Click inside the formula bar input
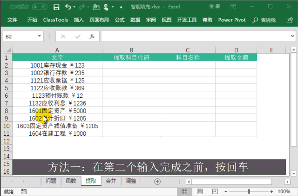 tap(196, 36)
